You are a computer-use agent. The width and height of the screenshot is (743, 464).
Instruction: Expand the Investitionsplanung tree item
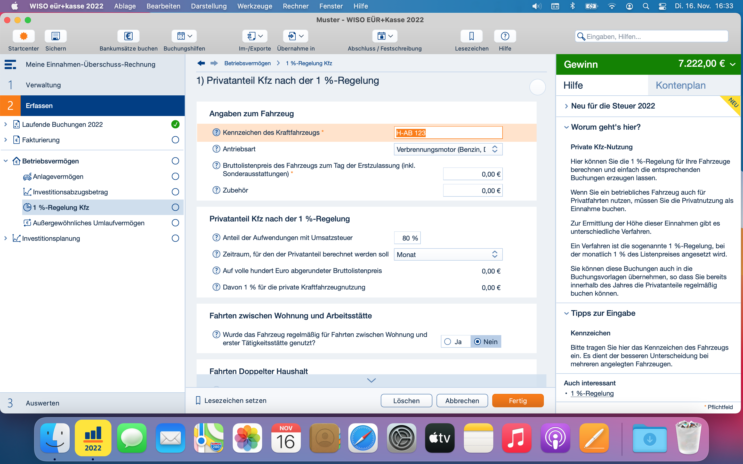[5, 238]
